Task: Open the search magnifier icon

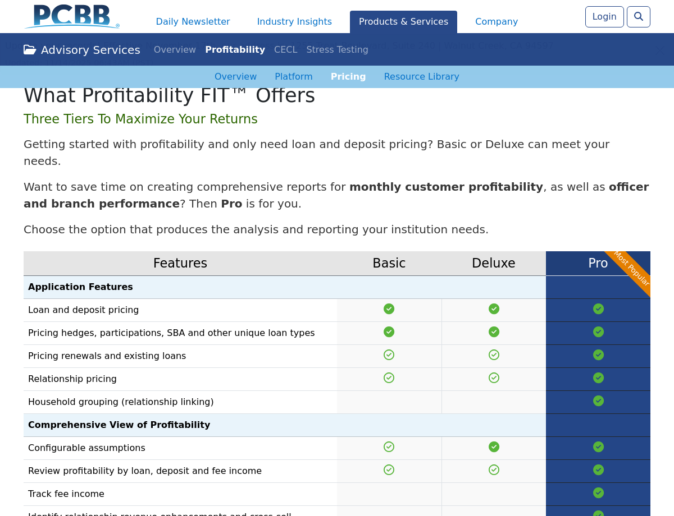Action: (639, 17)
